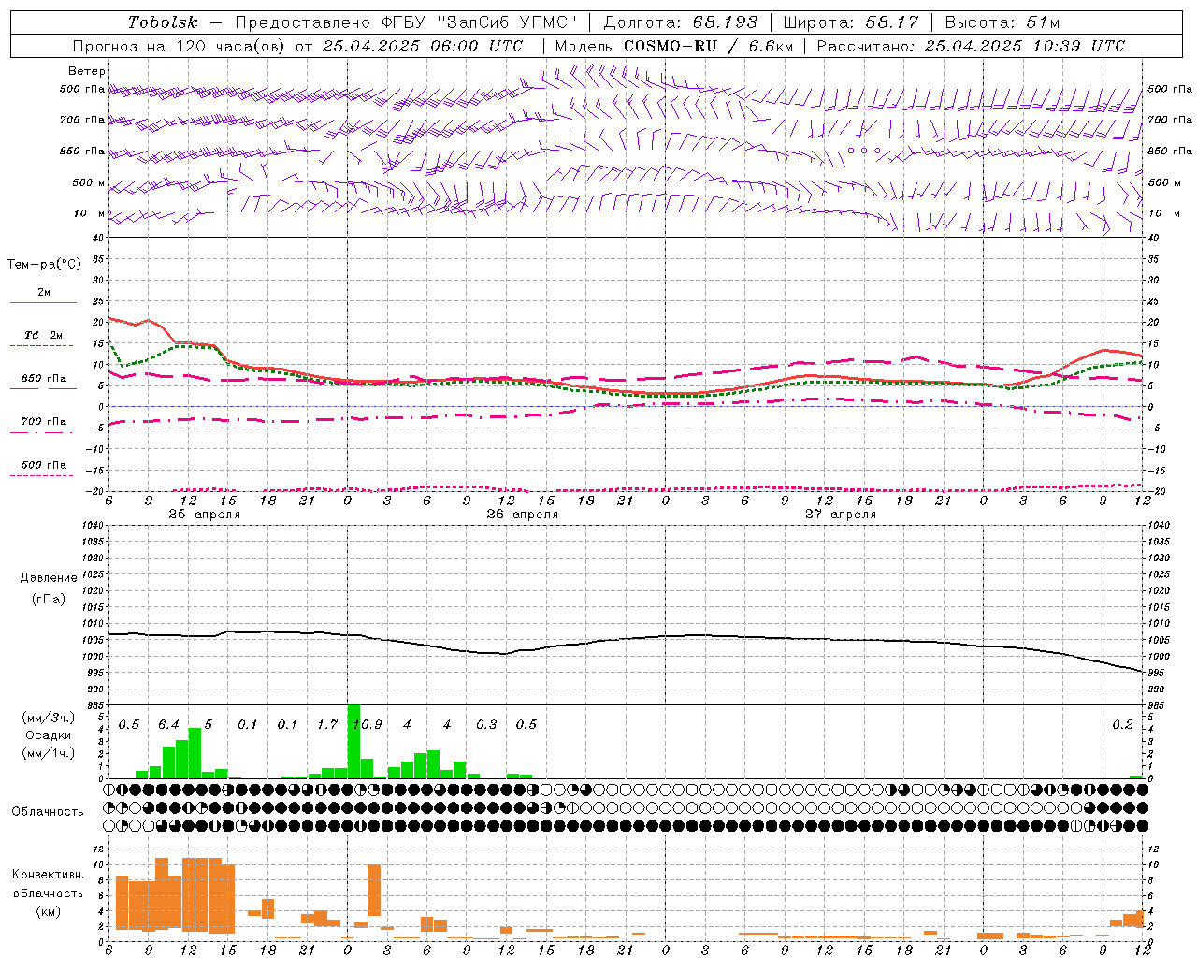Image resolution: width=1197 pixels, height=958 pixels.
Task: Click the tallest green precipitation bar at midnight
Action: [x=353, y=741]
